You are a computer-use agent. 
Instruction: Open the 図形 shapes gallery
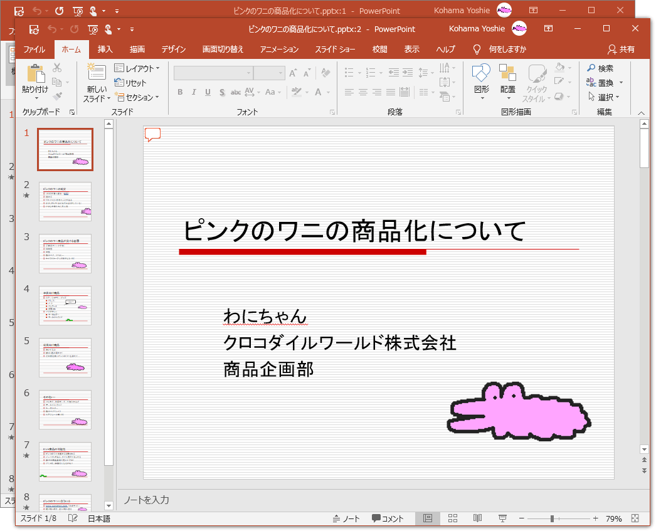click(x=481, y=74)
